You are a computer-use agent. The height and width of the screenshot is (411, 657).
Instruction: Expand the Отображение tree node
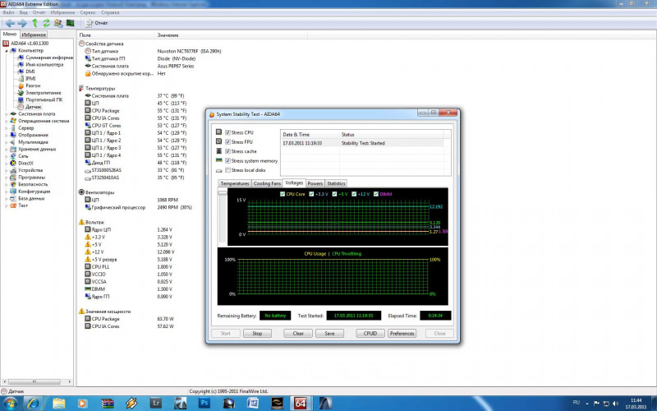[7, 135]
